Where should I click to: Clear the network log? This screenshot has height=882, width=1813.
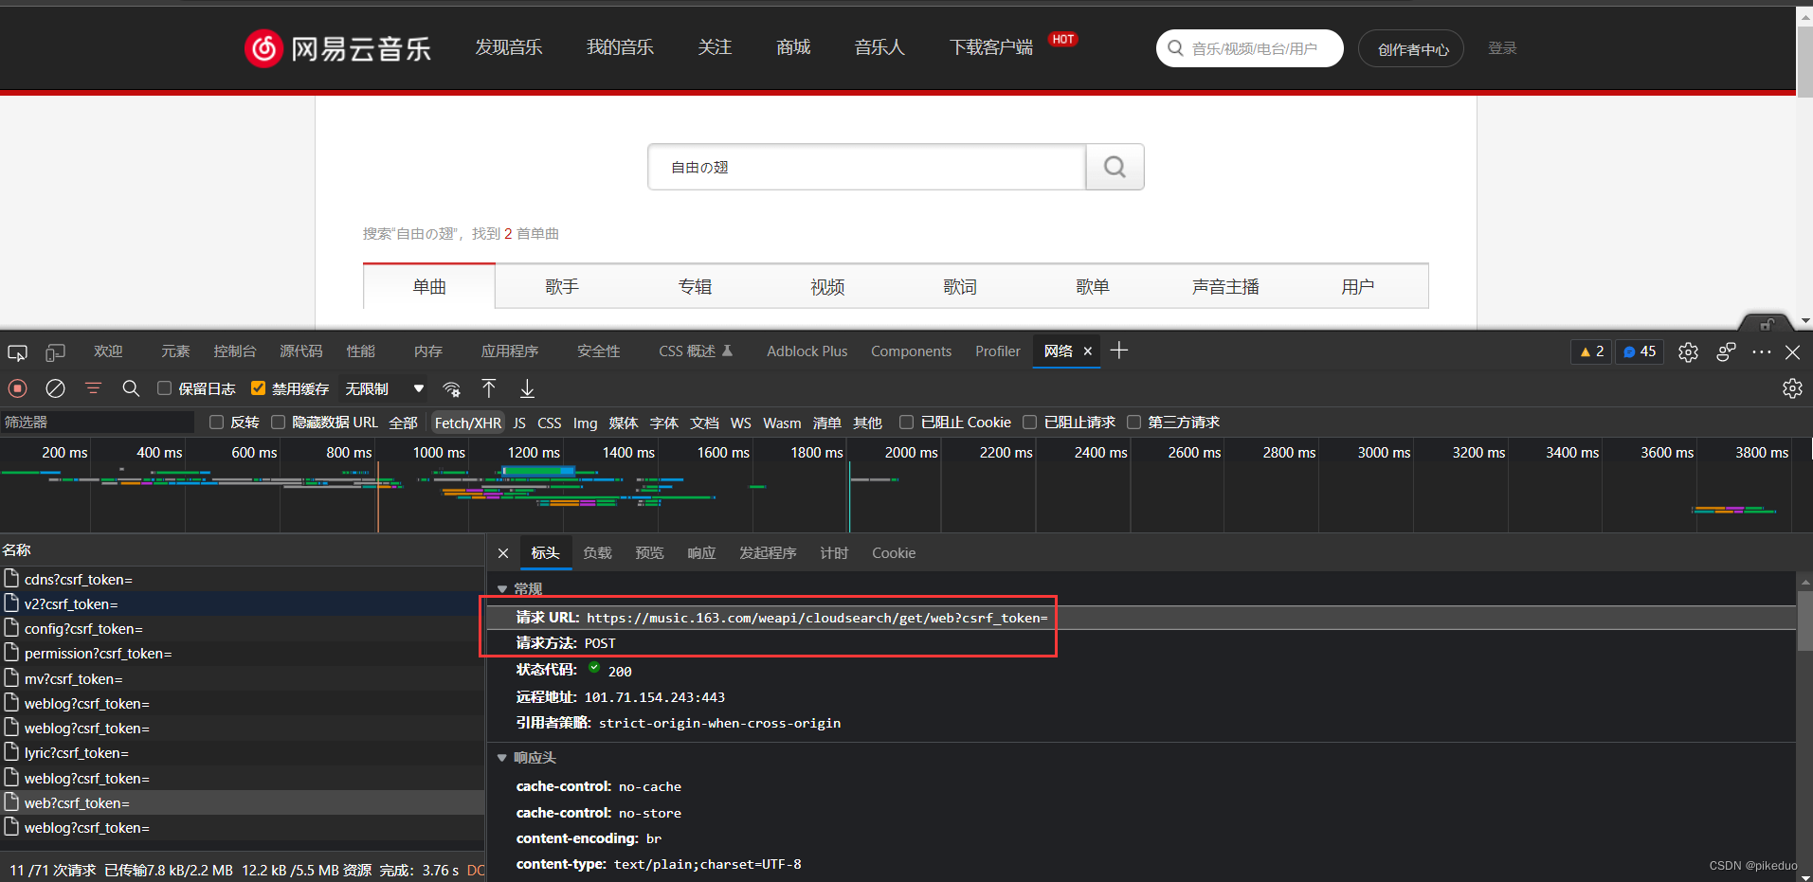tap(56, 388)
